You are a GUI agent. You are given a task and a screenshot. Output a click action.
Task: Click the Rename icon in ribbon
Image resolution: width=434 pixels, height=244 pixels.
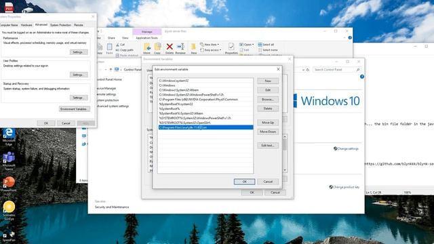click(180, 47)
